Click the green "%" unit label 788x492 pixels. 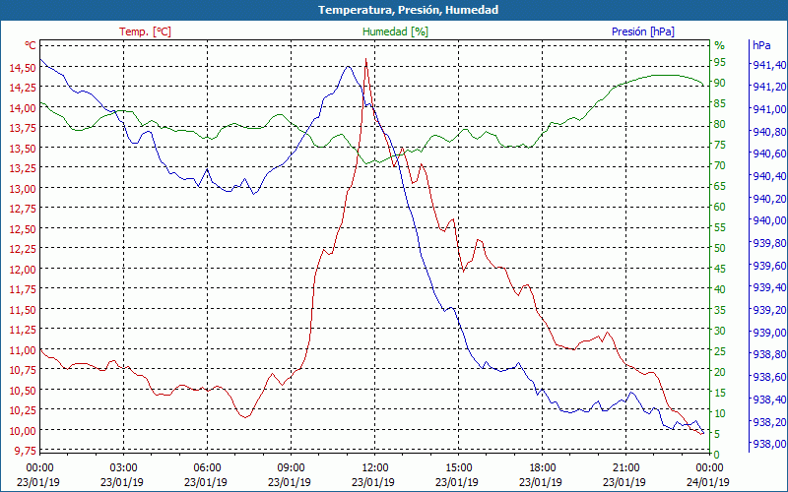pos(720,45)
